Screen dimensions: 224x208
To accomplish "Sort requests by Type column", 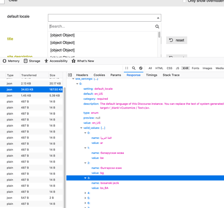I will click(x=10, y=75).
